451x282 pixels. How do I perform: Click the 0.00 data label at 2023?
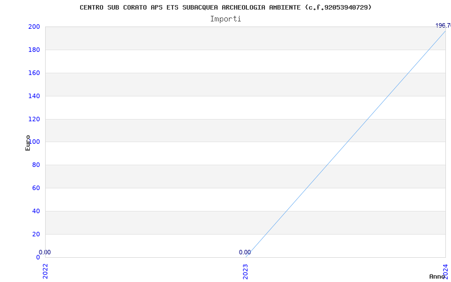pos(245,252)
